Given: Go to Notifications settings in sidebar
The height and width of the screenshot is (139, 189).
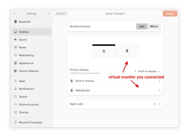Looking at the screenshot, I should point(26,89).
